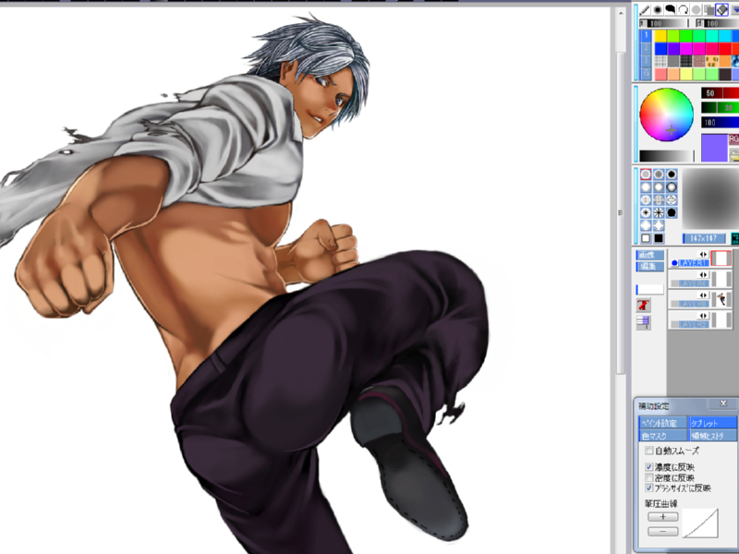The width and height of the screenshot is (739, 554).
Task: Click the 編集 button in layer panel
Action: pyautogui.click(x=650, y=267)
